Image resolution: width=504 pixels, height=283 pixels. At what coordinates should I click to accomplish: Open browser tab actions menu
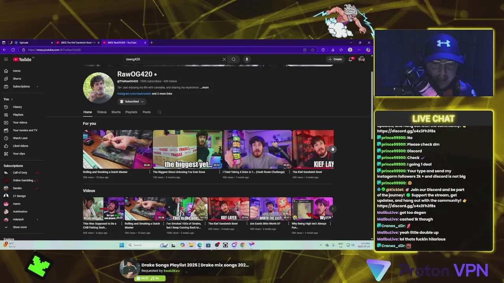4,42
